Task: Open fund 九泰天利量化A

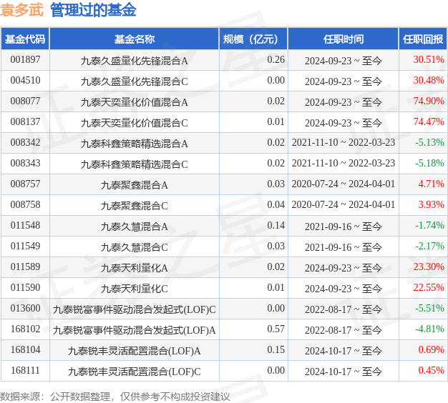Action: 134,268
